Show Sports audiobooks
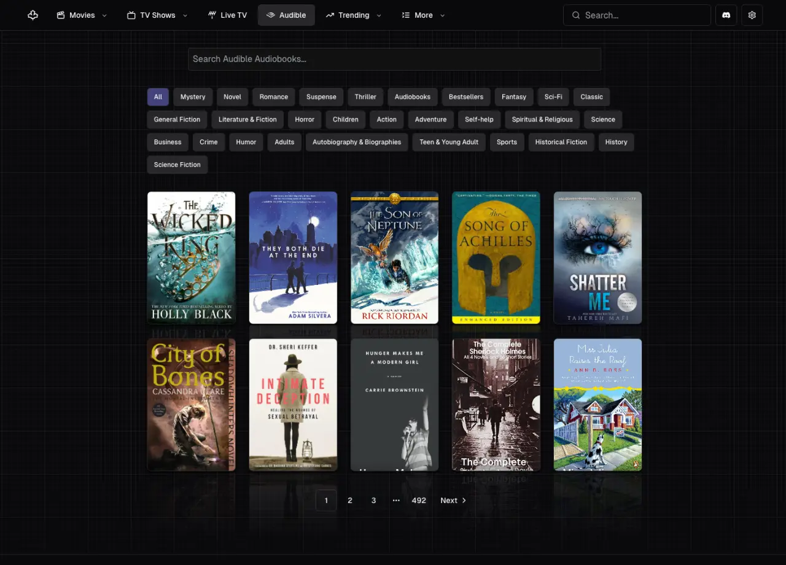Image resolution: width=786 pixels, height=565 pixels. [x=507, y=142]
